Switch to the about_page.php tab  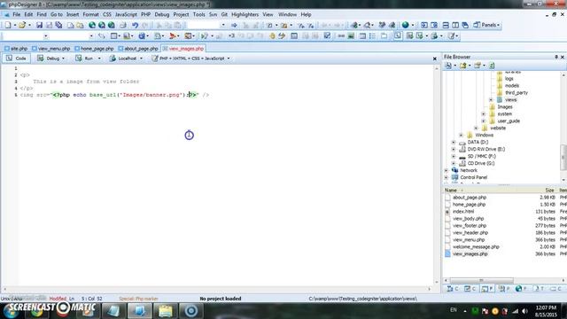point(138,49)
